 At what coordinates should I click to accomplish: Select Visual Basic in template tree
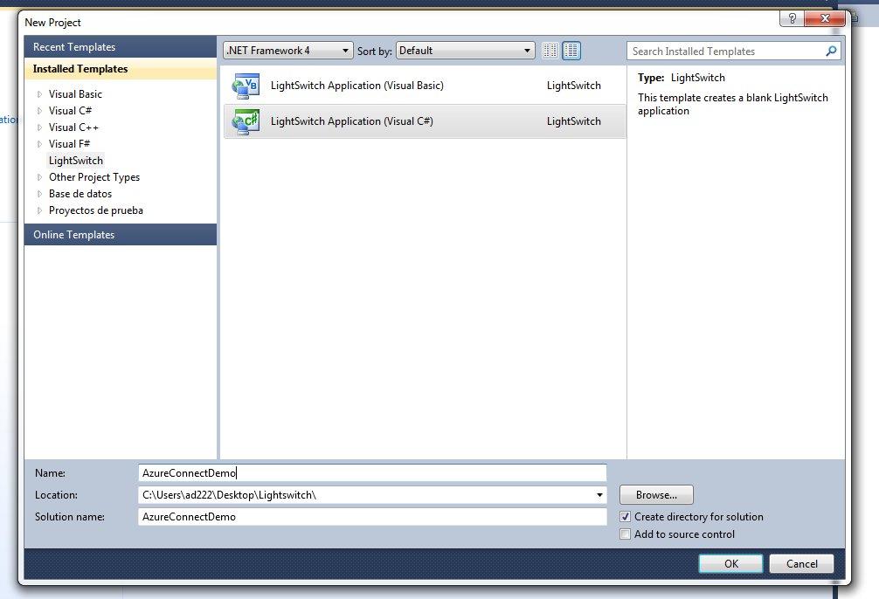pos(75,94)
